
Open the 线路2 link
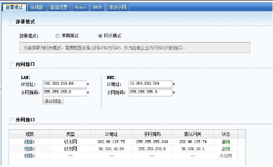point(30,149)
